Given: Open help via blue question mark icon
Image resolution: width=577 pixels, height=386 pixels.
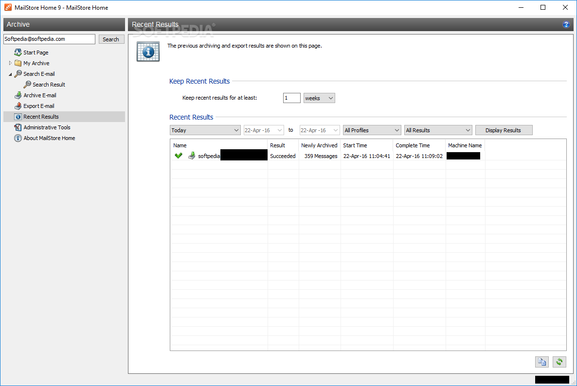Looking at the screenshot, I should click(x=566, y=25).
